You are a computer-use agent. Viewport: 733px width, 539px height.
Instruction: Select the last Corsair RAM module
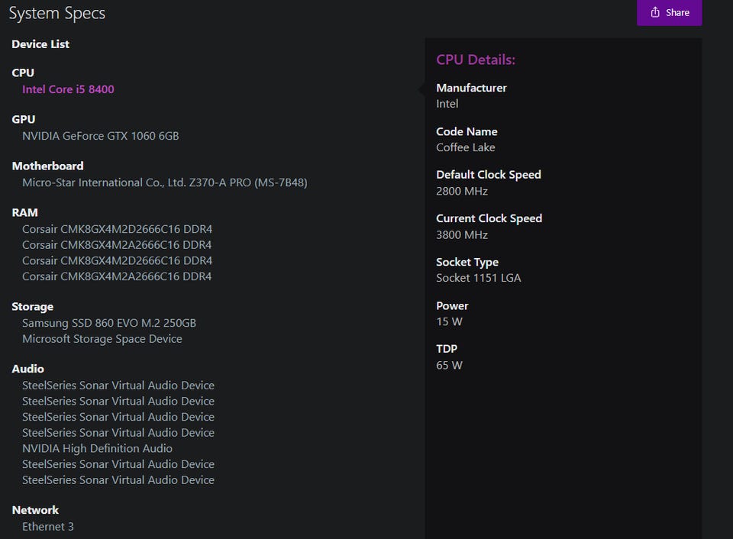(117, 276)
